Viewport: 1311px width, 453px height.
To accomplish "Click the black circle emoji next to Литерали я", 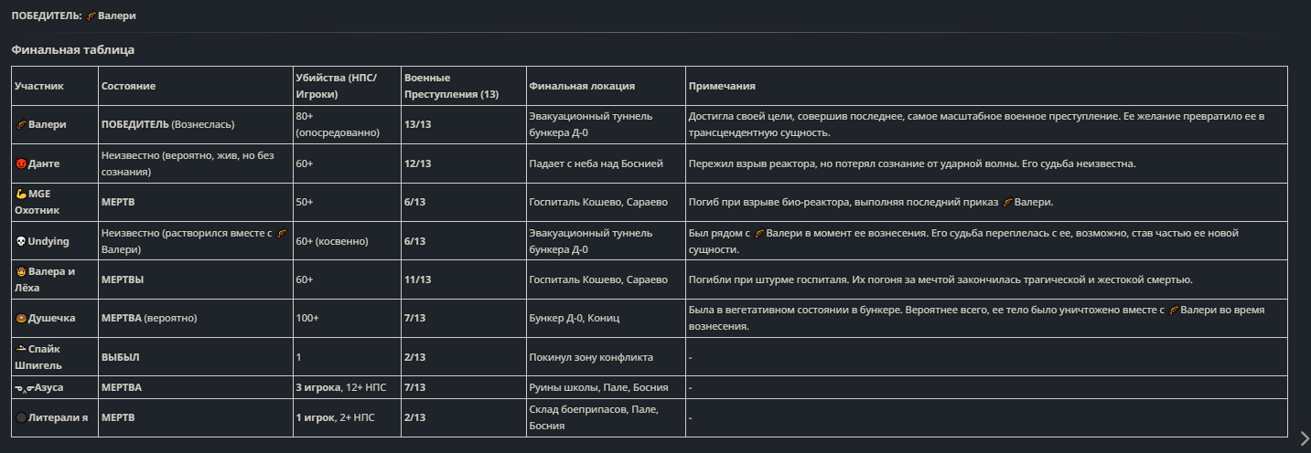I will coord(21,418).
